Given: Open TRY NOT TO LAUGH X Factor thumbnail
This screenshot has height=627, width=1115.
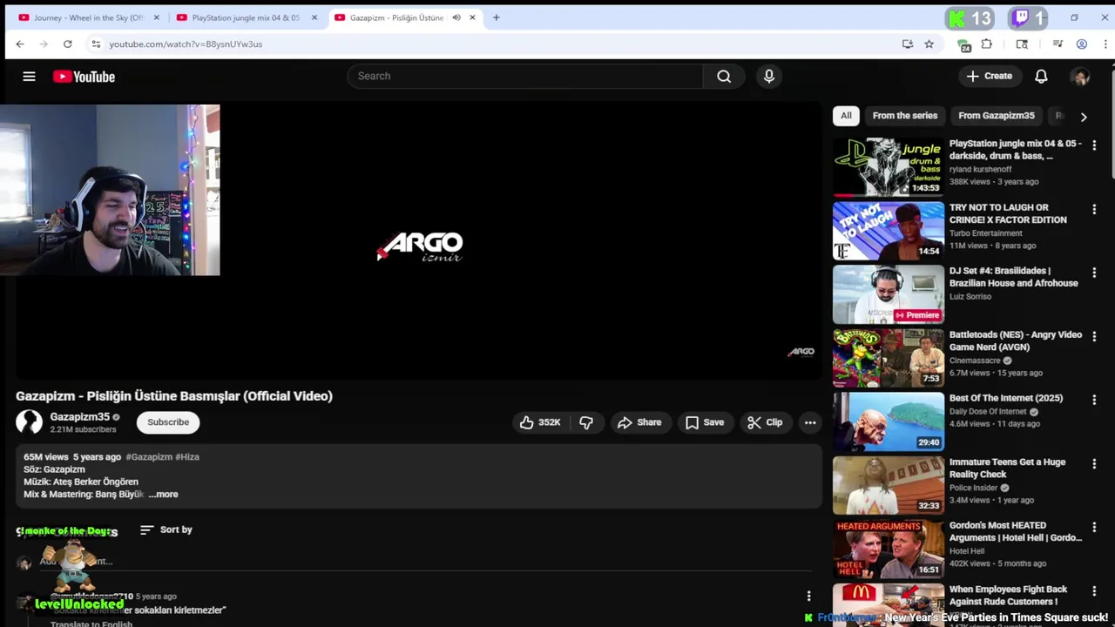Looking at the screenshot, I should click(888, 231).
